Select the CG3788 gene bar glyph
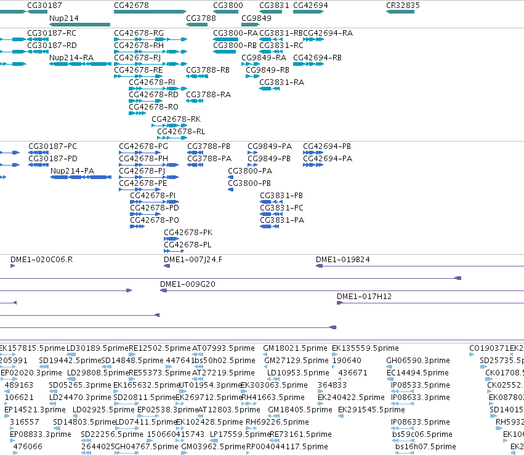Viewport: 524px width, 456px height. pyautogui.click(x=197, y=25)
